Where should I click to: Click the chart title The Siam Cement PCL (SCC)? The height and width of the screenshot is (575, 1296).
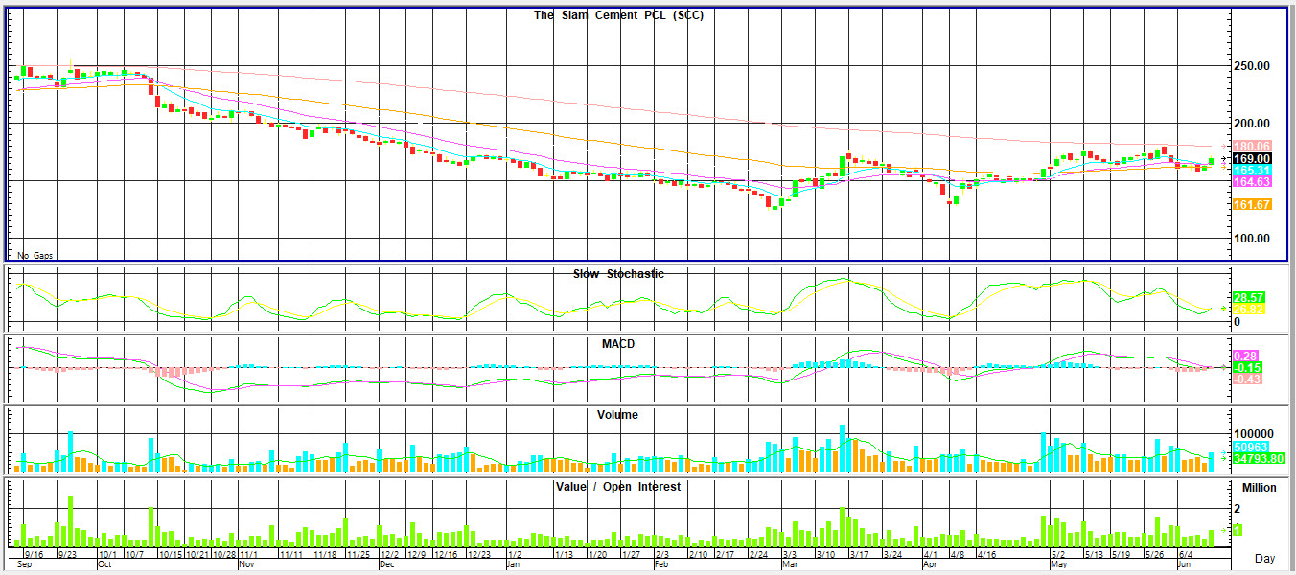click(619, 15)
